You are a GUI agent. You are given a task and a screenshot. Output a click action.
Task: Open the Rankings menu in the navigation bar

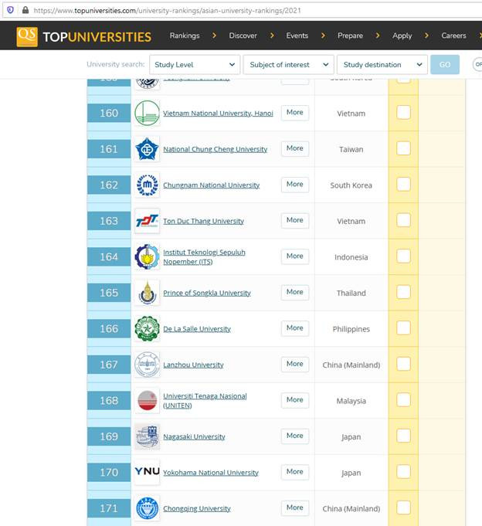(185, 36)
